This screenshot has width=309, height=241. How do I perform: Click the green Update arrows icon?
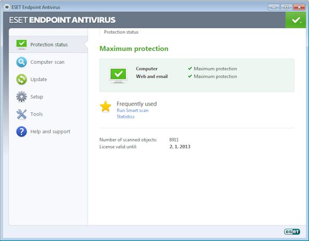(x=21, y=79)
